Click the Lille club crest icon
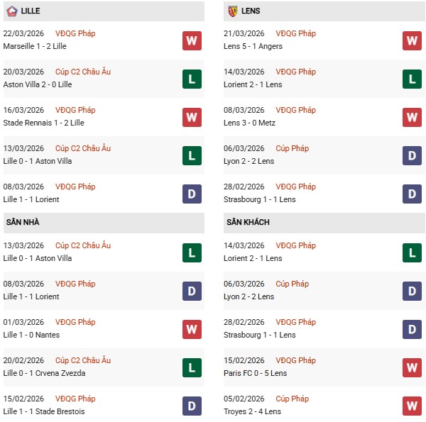426x422 pixels. 11,11
